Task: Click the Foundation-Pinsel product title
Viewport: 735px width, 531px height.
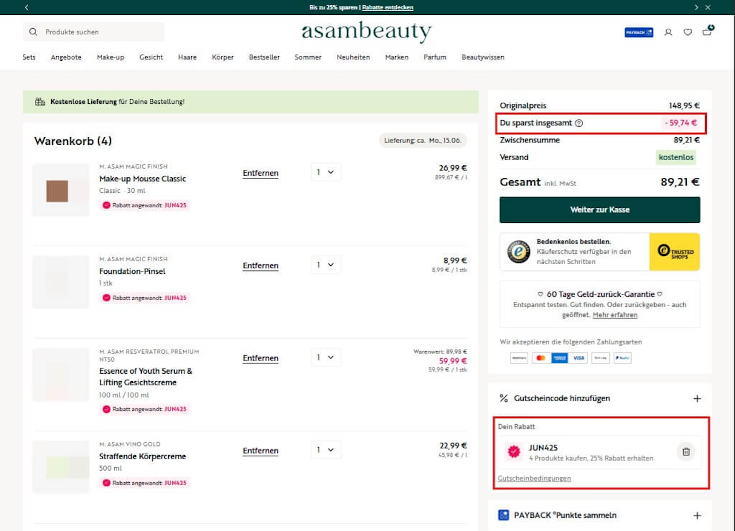Action: (x=133, y=271)
